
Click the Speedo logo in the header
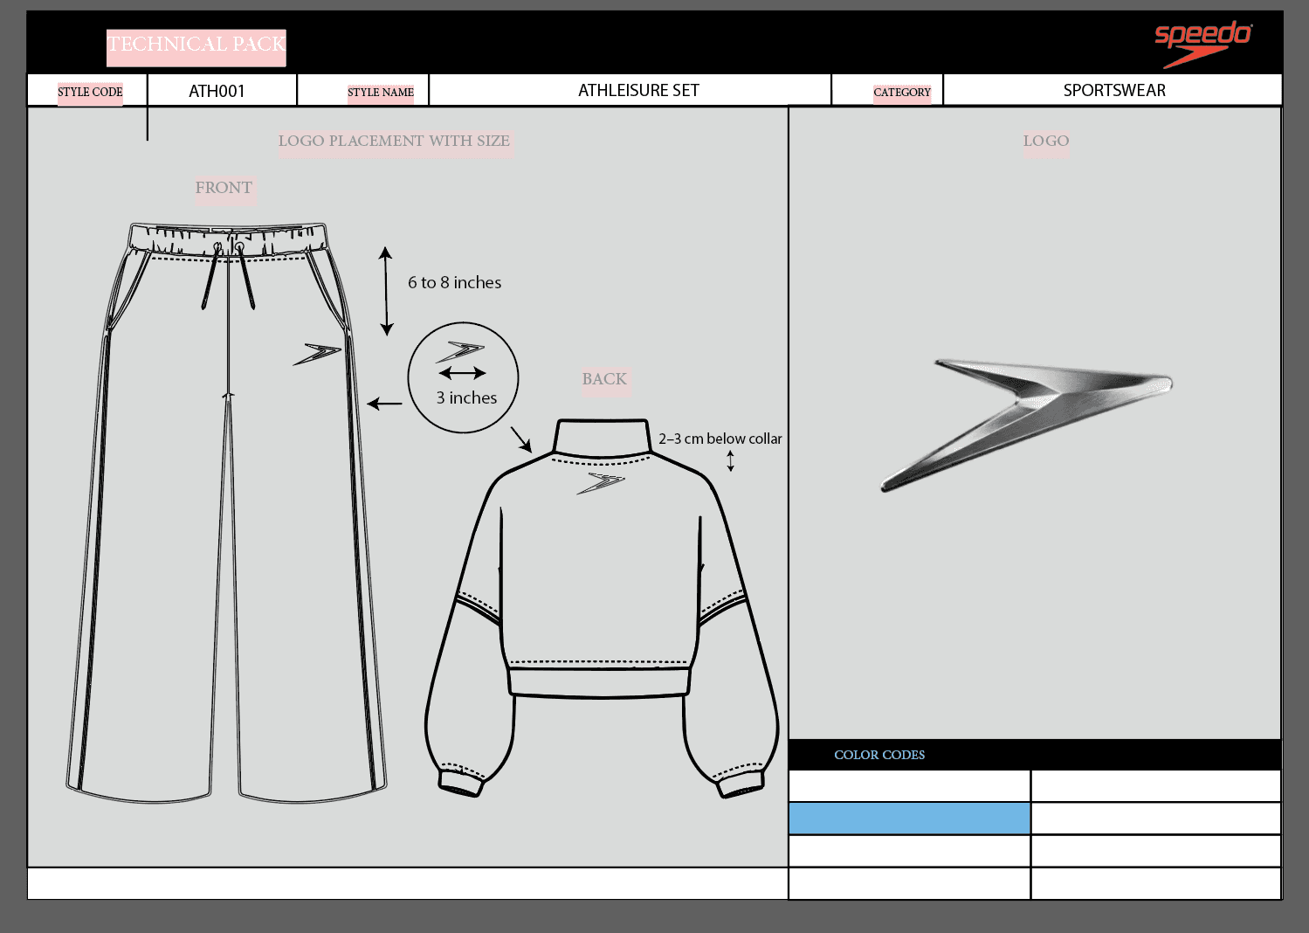click(x=1203, y=44)
